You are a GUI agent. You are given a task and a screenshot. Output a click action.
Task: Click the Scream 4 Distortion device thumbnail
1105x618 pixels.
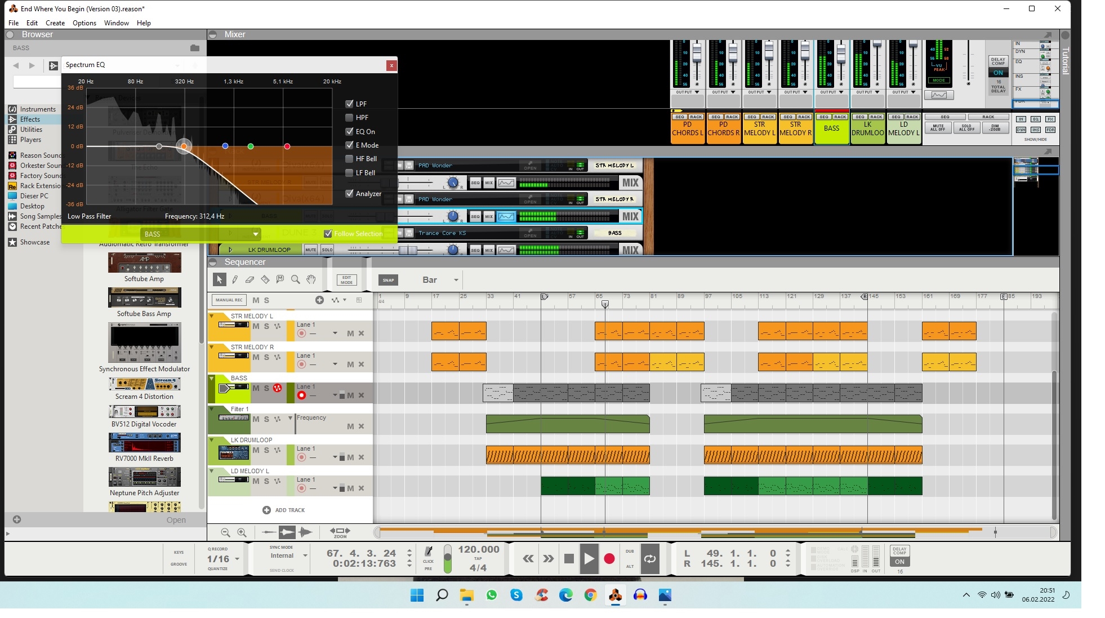pos(145,384)
